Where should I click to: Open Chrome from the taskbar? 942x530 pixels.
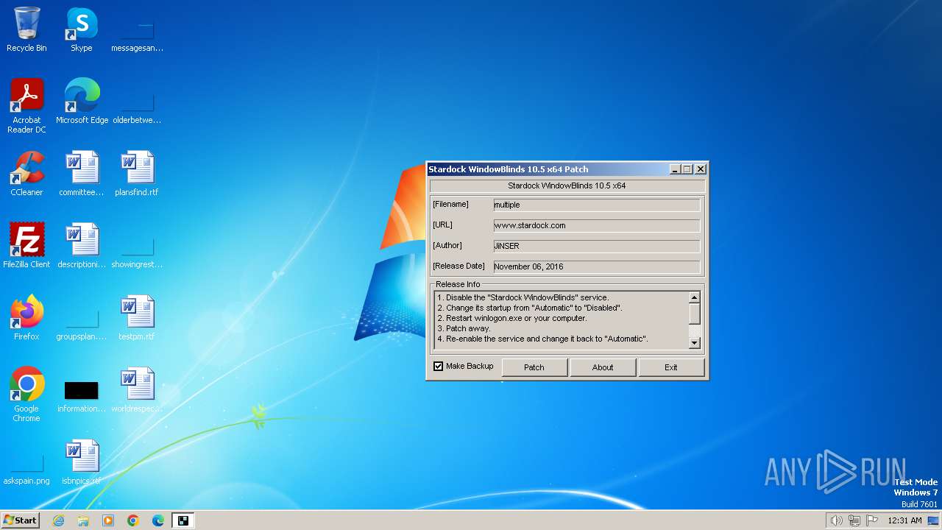pyautogui.click(x=133, y=520)
